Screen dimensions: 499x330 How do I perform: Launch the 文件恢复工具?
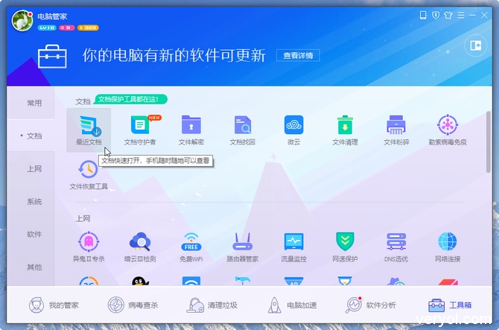click(89, 175)
